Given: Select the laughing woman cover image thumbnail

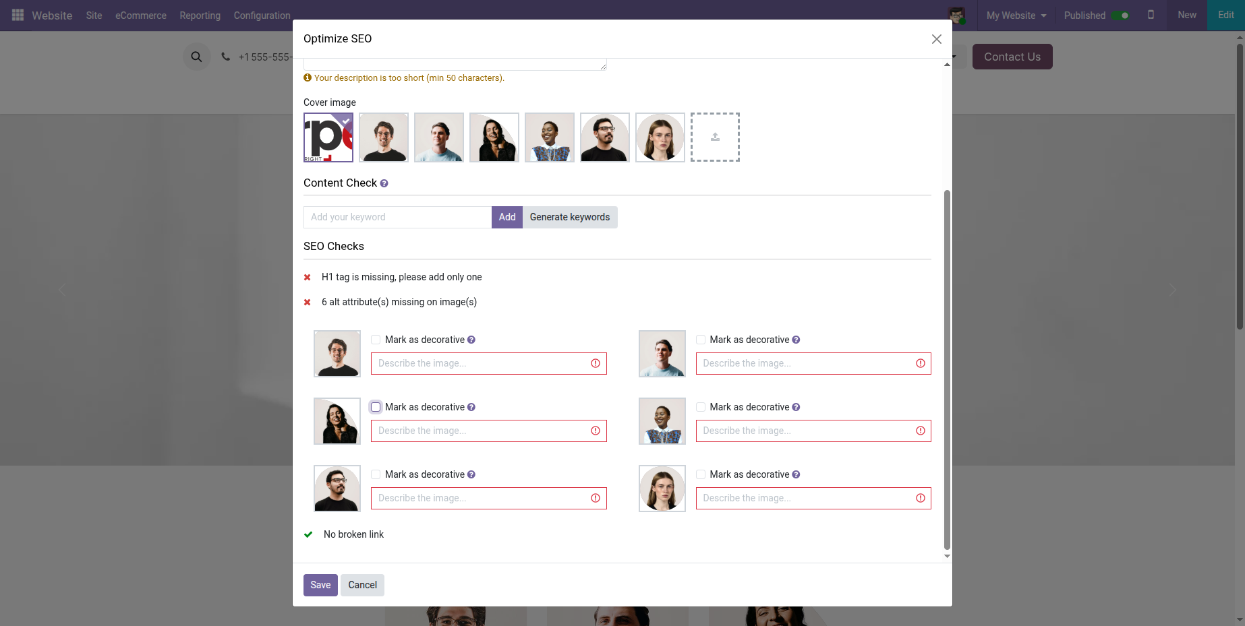Looking at the screenshot, I should point(494,137).
